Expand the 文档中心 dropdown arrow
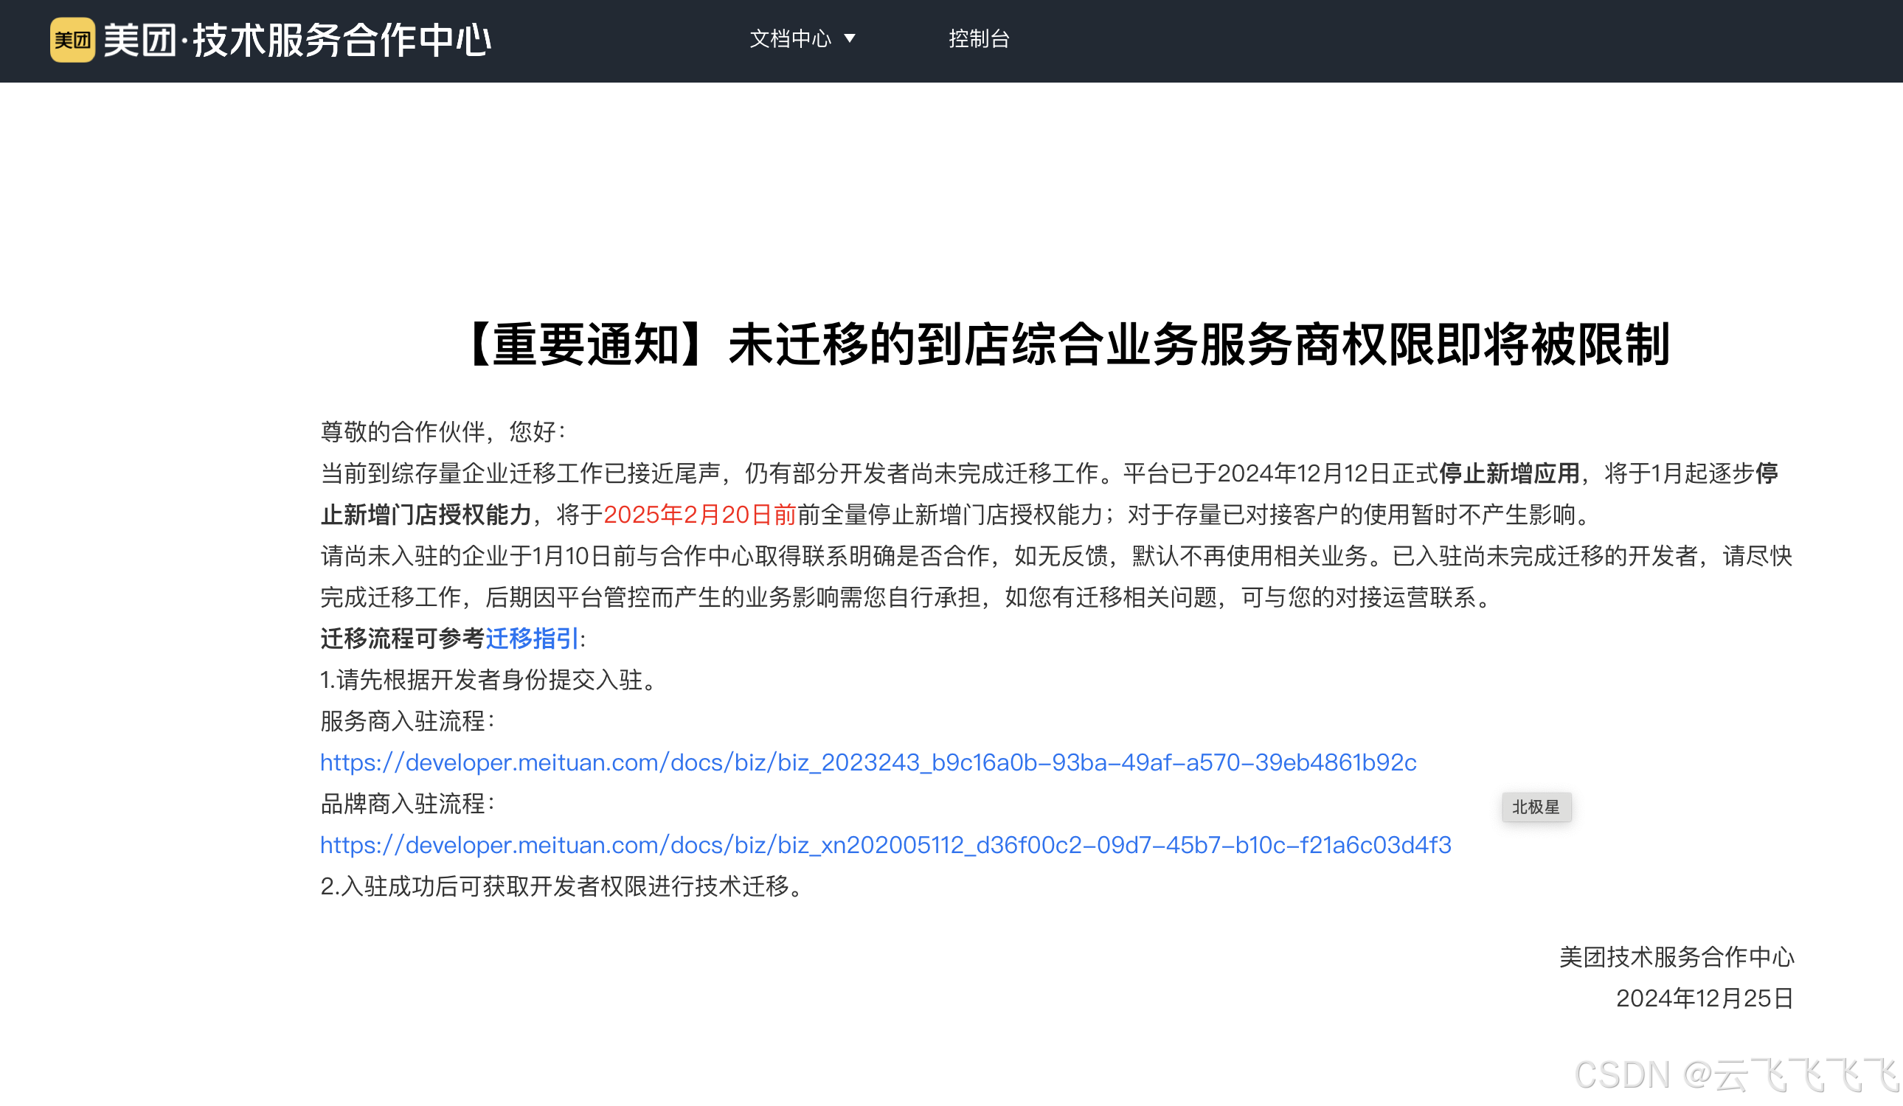This screenshot has width=1903, height=1106. click(x=850, y=38)
